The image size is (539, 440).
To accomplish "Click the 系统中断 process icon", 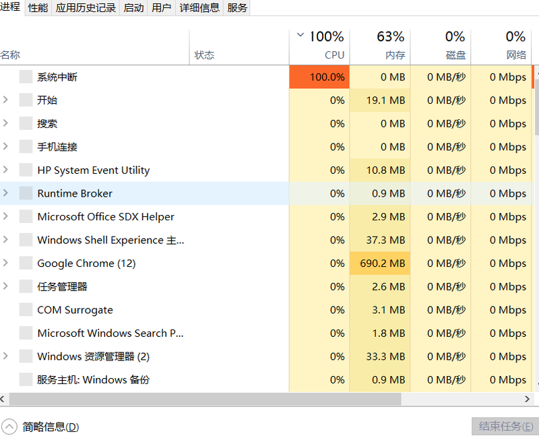I will point(26,77).
